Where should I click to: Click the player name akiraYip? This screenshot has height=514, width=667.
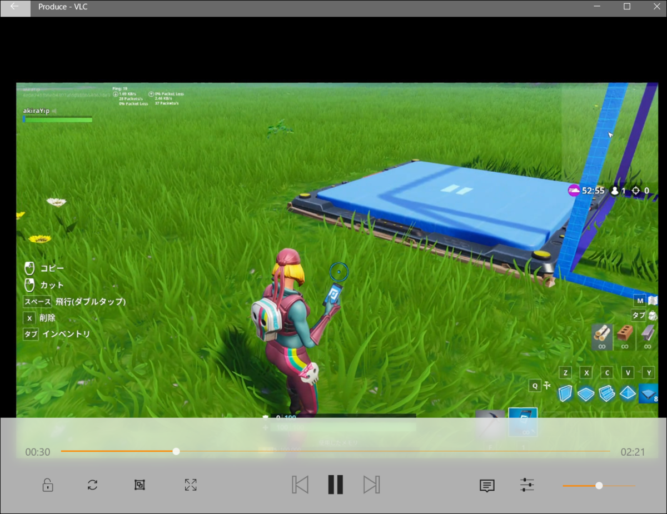pyautogui.click(x=36, y=111)
